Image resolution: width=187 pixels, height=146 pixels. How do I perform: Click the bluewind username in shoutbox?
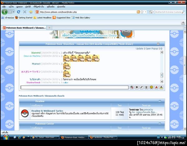(36, 53)
